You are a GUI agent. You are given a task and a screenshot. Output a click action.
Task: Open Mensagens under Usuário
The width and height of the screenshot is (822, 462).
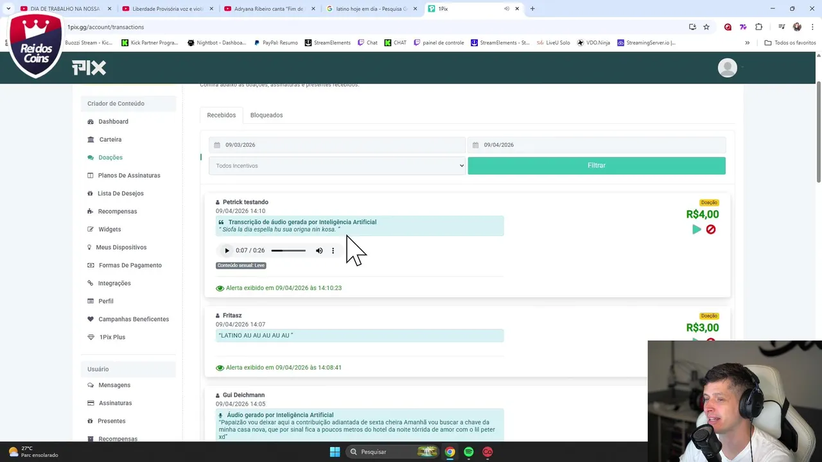pos(114,385)
